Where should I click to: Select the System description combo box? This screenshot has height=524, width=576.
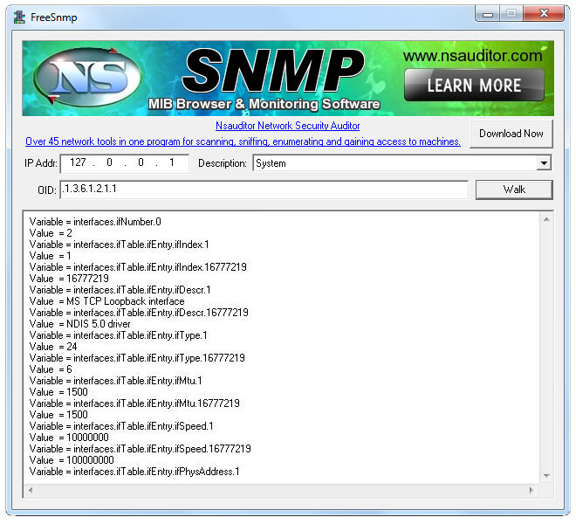pyautogui.click(x=401, y=163)
